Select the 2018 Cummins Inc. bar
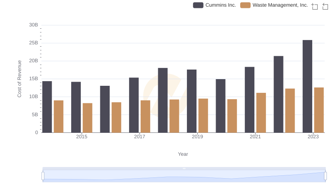 [x=163, y=100]
